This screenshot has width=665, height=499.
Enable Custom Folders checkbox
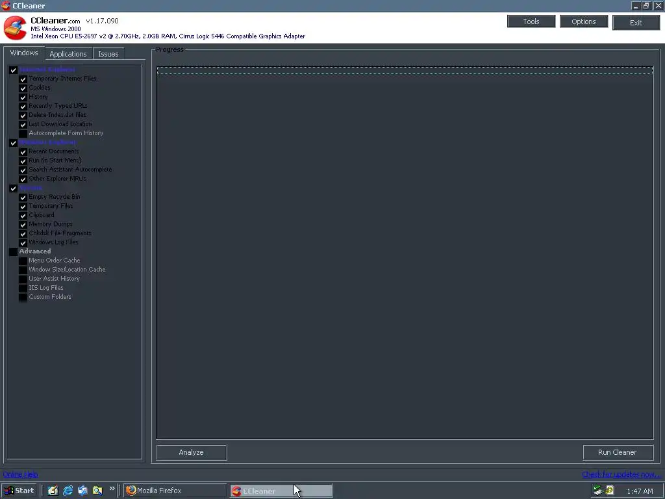pos(23,298)
